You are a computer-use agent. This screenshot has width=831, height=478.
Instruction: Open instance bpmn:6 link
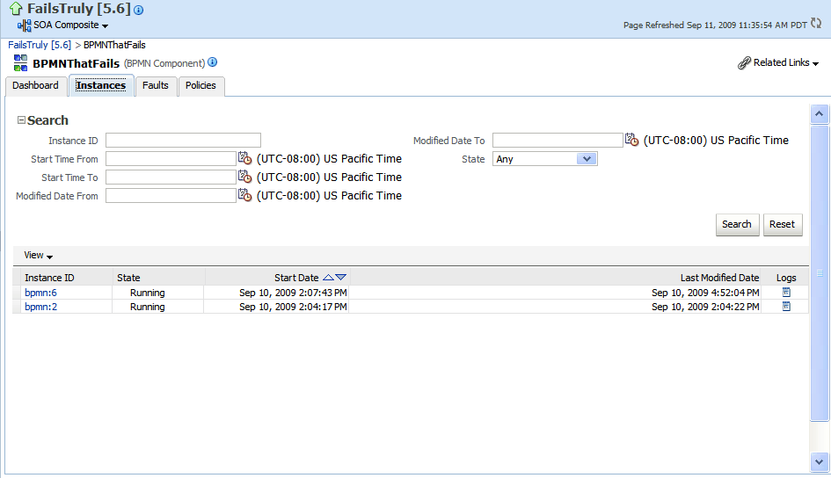(x=40, y=293)
